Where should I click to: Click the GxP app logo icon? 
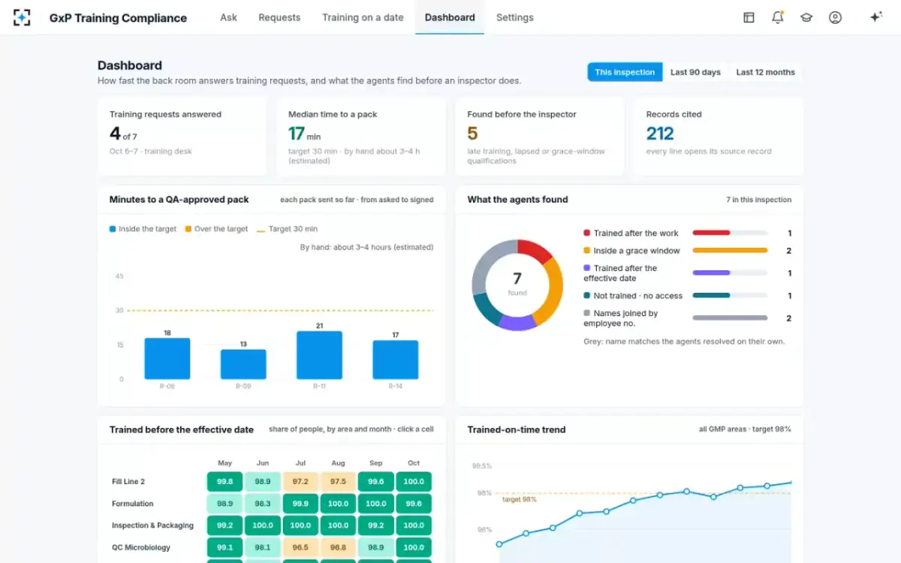(22, 17)
